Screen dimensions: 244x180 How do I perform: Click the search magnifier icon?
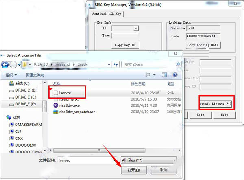(178, 64)
